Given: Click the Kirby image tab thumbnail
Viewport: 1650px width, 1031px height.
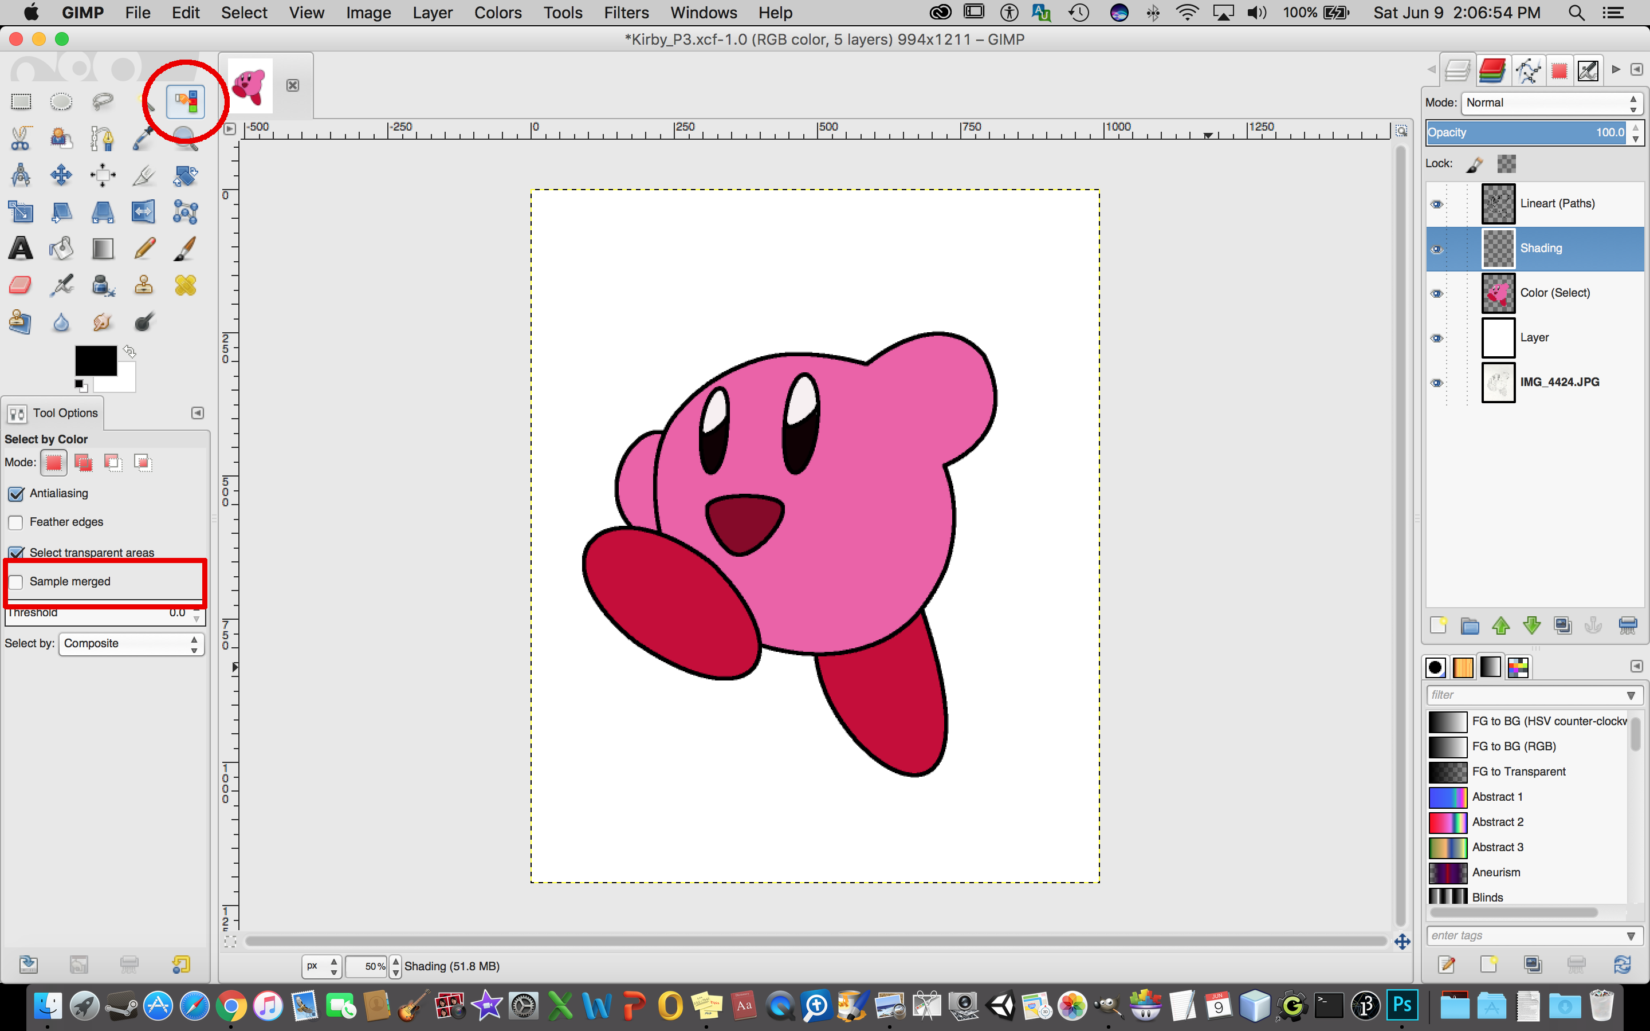Looking at the screenshot, I should tap(250, 85).
